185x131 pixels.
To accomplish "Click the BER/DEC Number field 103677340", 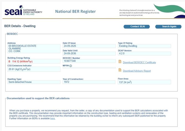I will point(89,61).
